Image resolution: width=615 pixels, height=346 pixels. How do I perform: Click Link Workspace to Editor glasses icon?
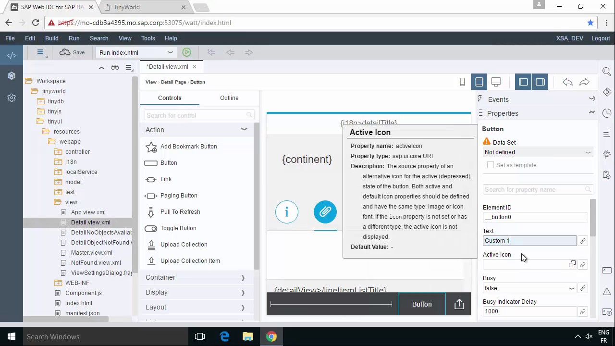point(115,68)
